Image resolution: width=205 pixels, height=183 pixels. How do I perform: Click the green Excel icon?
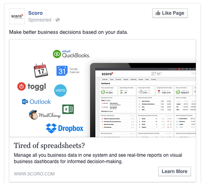pyautogui.click(x=68, y=109)
